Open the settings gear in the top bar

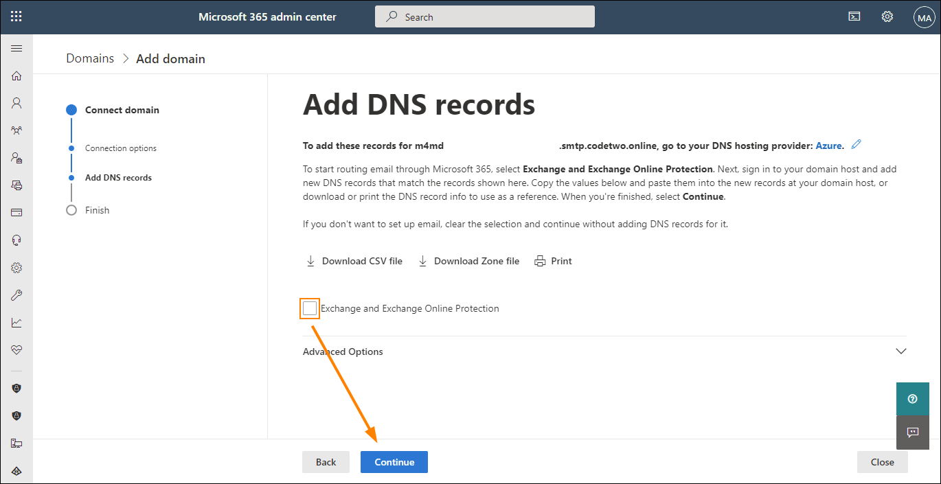[887, 16]
